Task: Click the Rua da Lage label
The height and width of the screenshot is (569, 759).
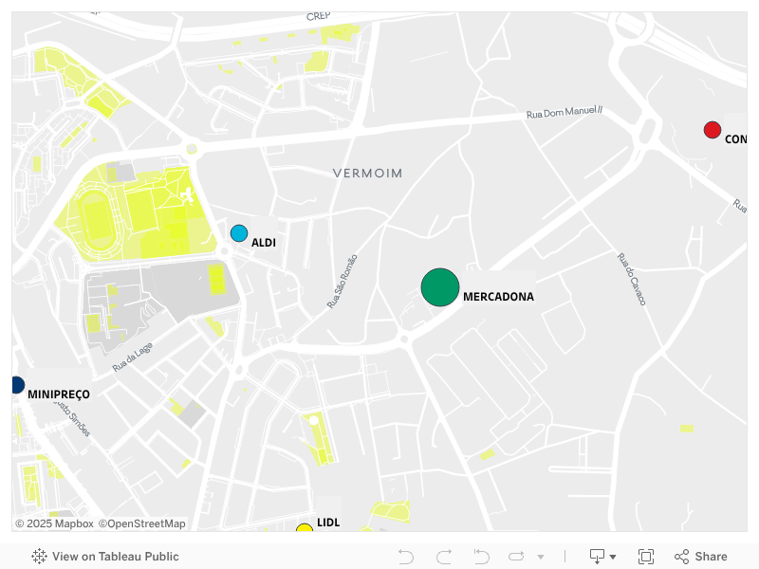Action: [x=132, y=358]
